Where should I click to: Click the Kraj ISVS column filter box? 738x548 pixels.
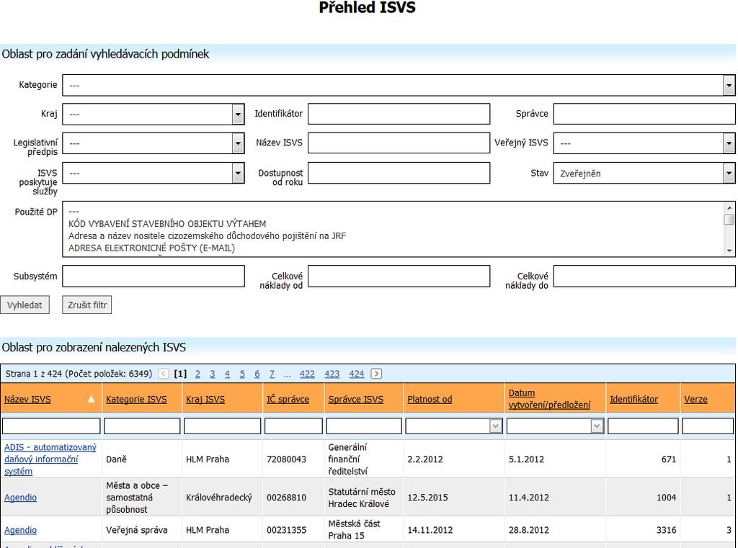(222, 426)
